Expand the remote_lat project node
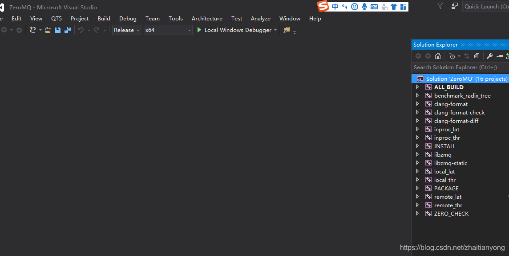Viewport: 509px width, 256px height. click(x=417, y=197)
